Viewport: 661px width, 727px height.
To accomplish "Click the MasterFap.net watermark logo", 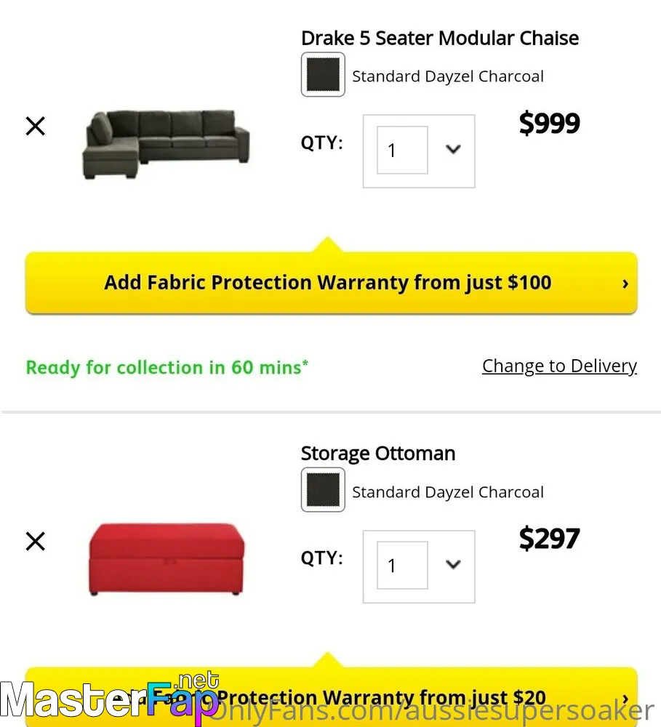I will pyautogui.click(x=110, y=699).
